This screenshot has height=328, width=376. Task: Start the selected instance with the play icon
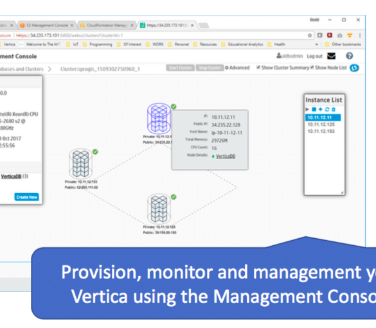coord(307,109)
